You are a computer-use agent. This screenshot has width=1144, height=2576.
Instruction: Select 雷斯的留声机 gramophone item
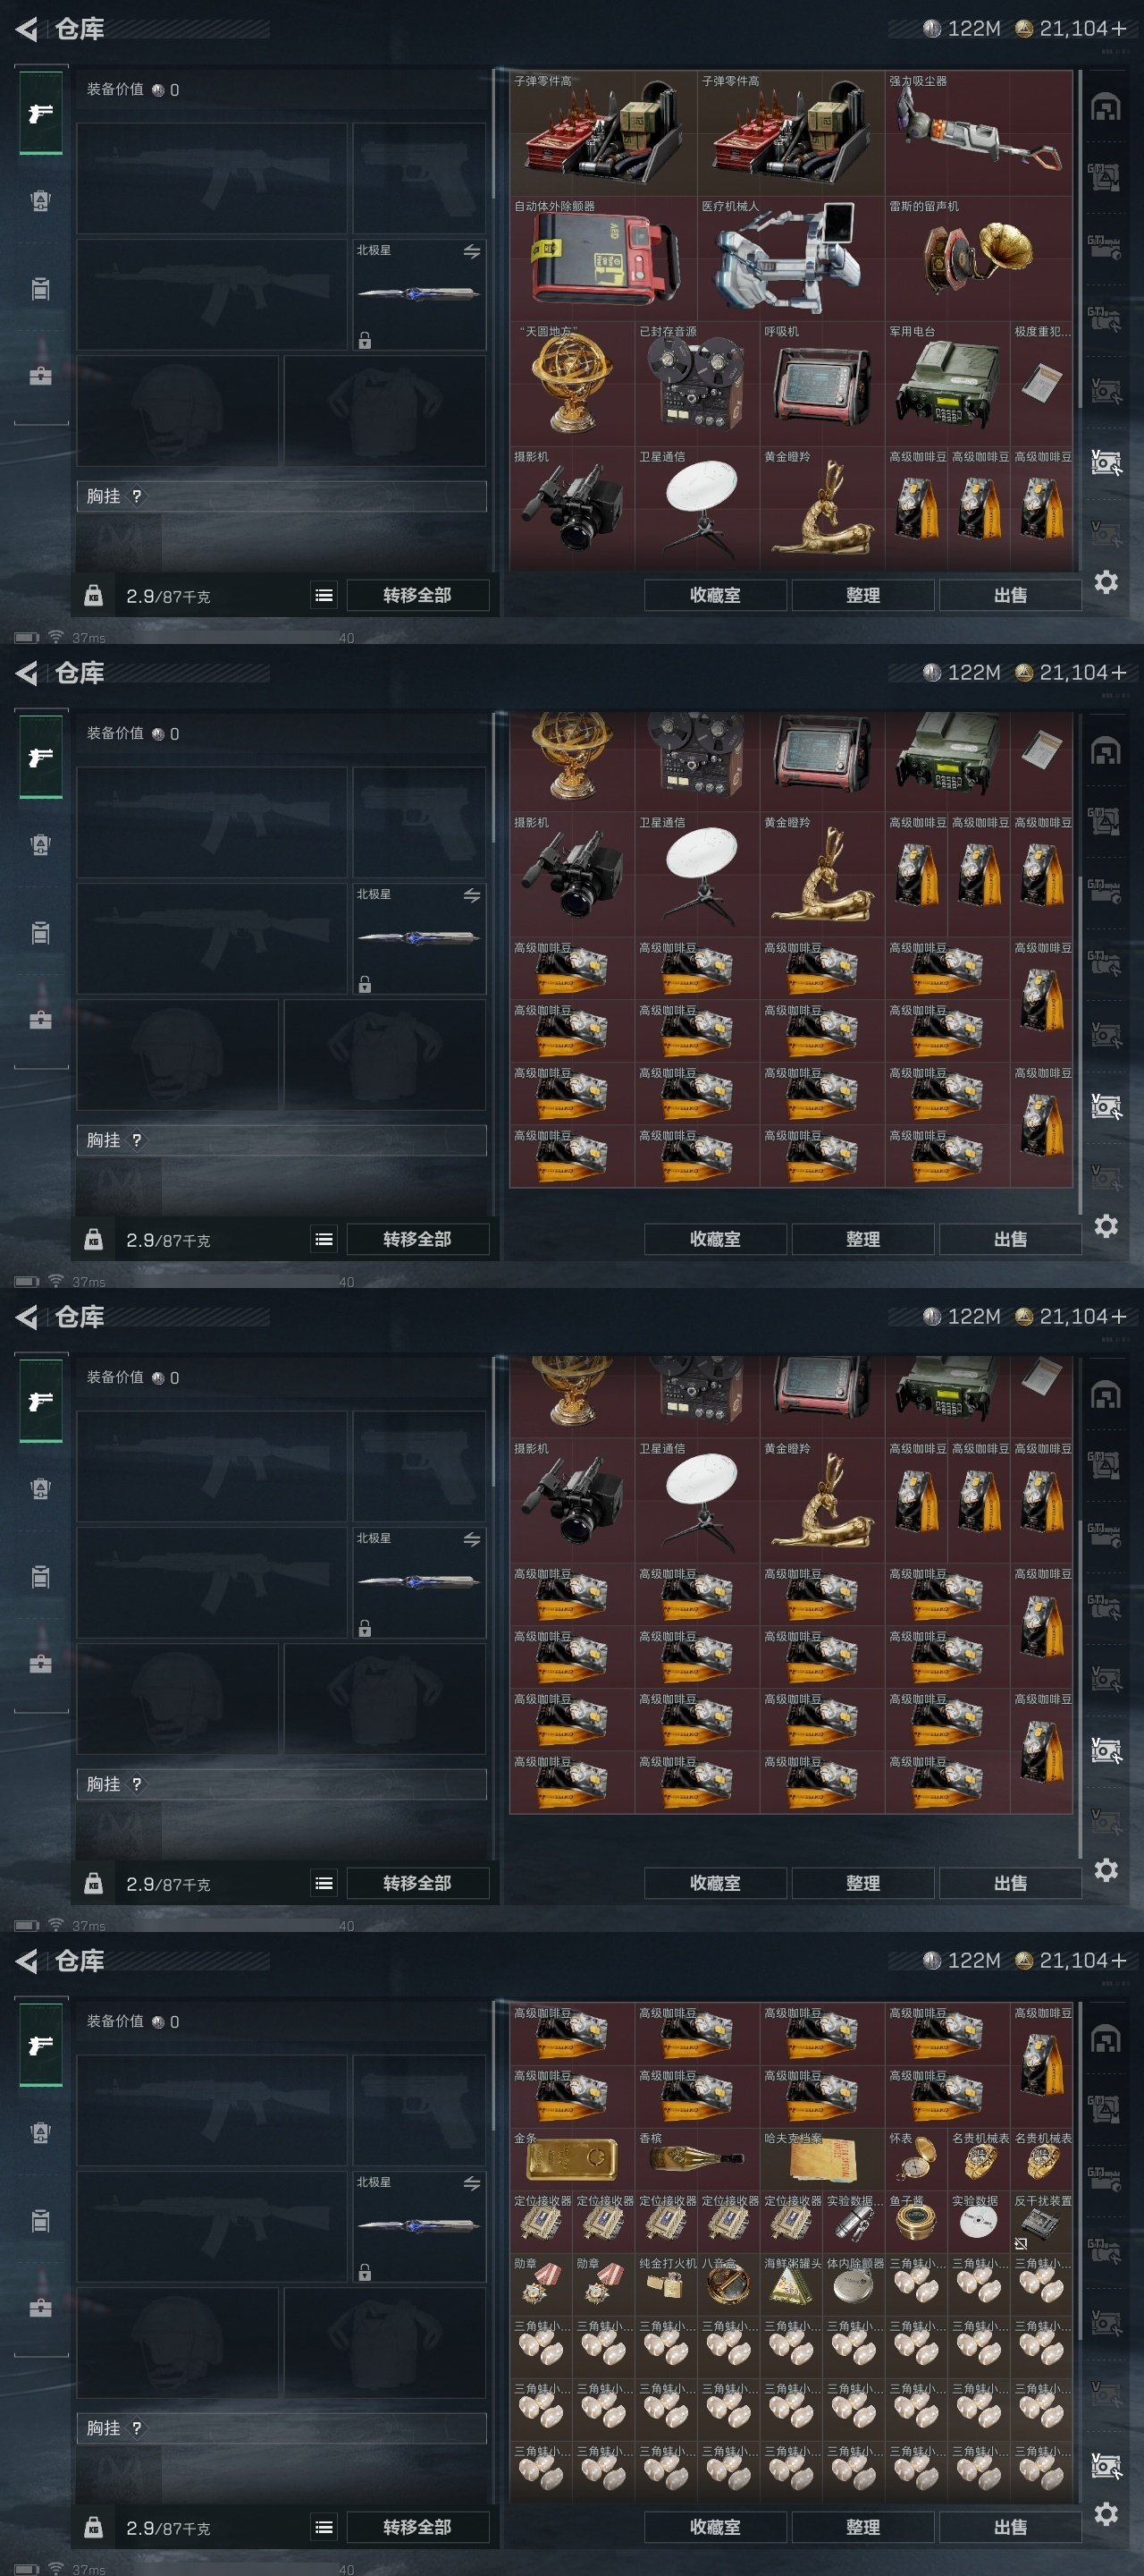[978, 258]
